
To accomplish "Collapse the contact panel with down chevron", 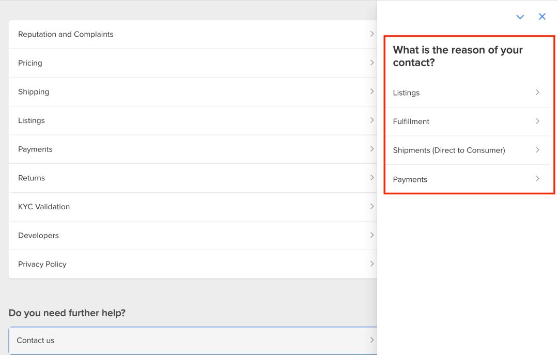I will (520, 17).
